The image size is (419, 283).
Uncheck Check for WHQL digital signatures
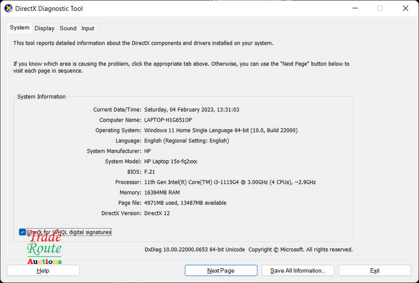pyautogui.click(x=22, y=232)
